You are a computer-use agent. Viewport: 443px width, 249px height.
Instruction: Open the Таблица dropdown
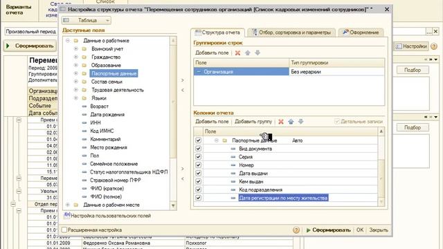click(87, 20)
